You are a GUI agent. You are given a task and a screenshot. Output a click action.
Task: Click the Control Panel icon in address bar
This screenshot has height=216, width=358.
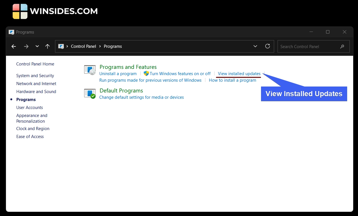(x=61, y=46)
